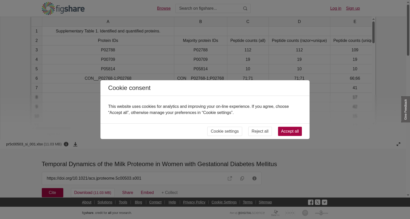This screenshot has height=219, width=410.
Task: Open Cookie settings in the dialog
Action: [x=225, y=131]
